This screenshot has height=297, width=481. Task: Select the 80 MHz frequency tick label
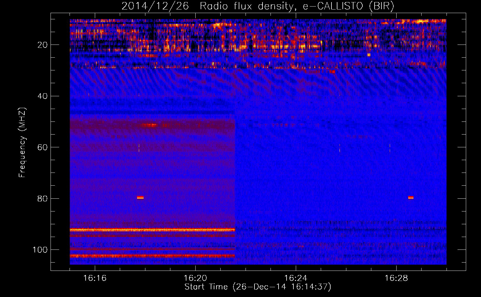pyautogui.click(x=43, y=199)
